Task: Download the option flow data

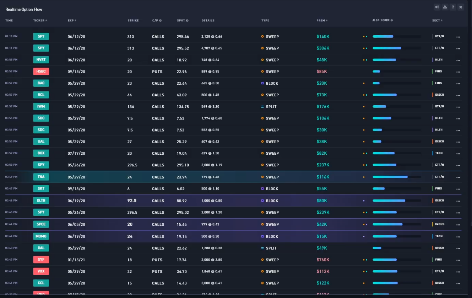Action: [445, 7]
